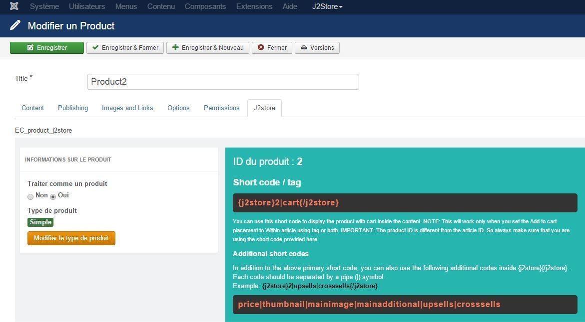Open the Système menu
Image resolution: width=585 pixels, height=322 pixels.
point(44,6)
